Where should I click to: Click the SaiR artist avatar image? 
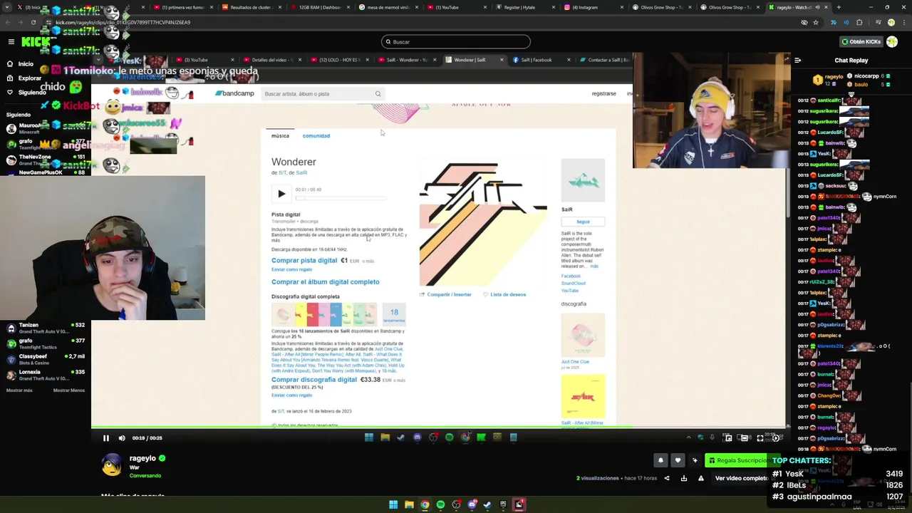coord(583,180)
